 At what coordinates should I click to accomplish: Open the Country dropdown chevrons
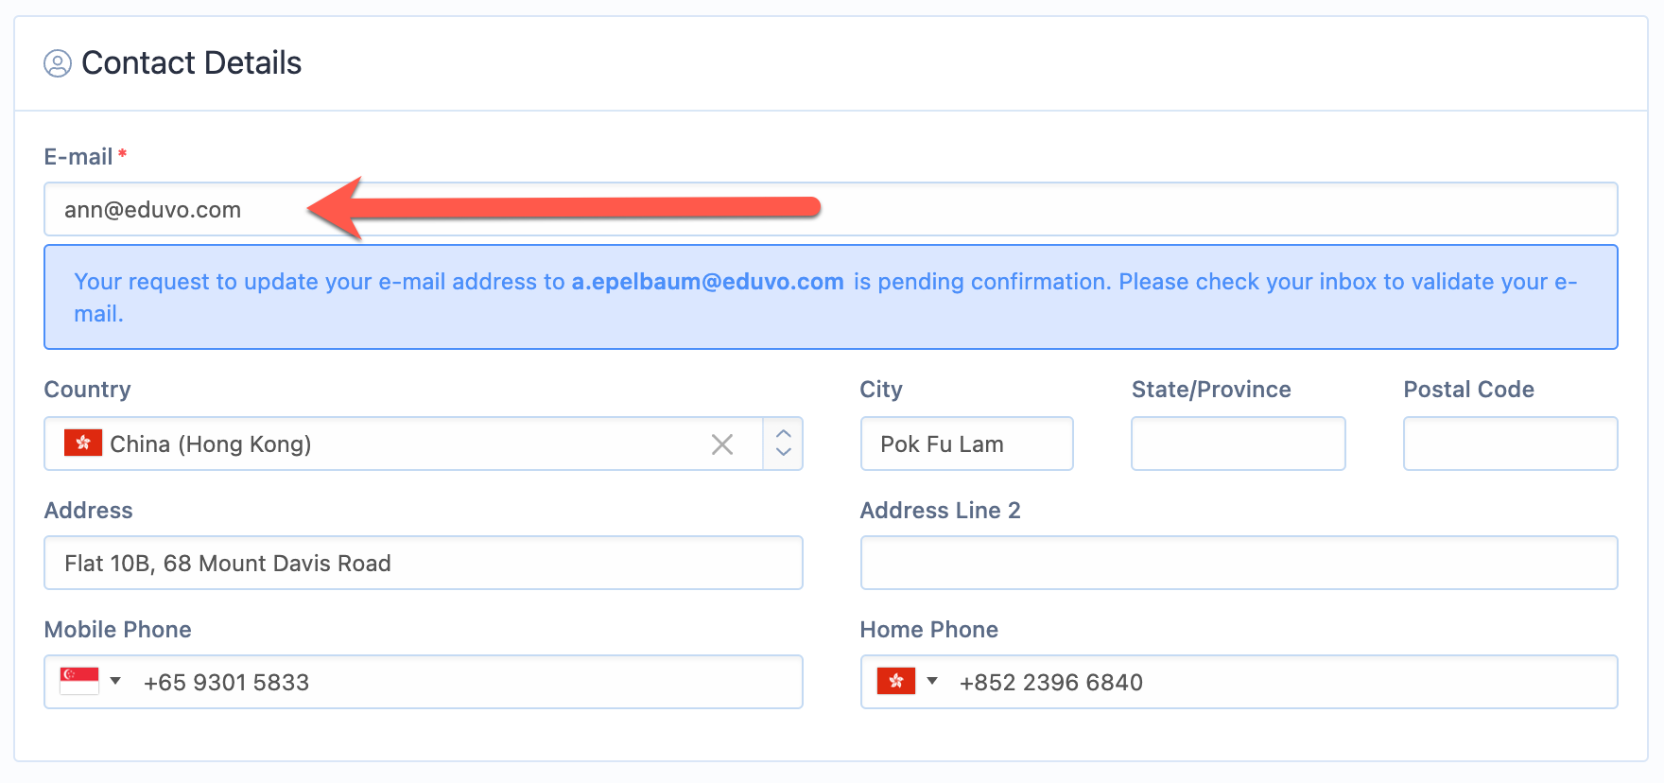[783, 444]
